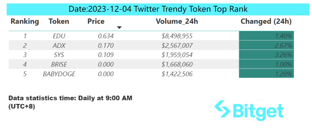Sort by the Ranking column header

click(25, 21)
